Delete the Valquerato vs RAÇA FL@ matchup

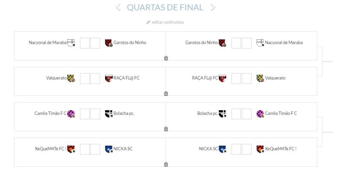[x=166, y=93]
